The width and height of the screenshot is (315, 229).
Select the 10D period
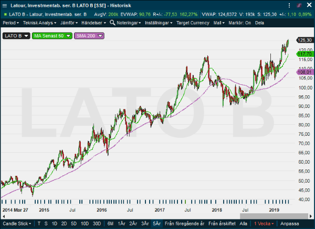[x=85, y=224]
